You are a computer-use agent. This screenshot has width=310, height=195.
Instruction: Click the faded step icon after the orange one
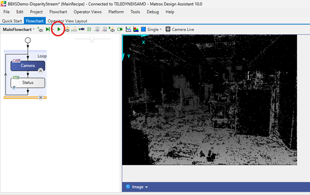[74, 29]
